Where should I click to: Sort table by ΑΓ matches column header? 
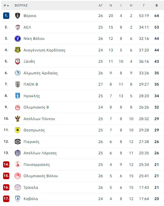click(101, 5)
